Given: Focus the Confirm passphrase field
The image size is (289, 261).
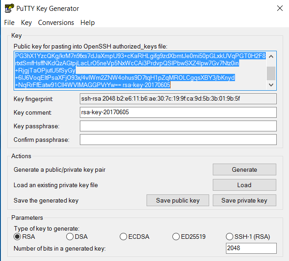Looking at the screenshot, I should coord(178,140).
